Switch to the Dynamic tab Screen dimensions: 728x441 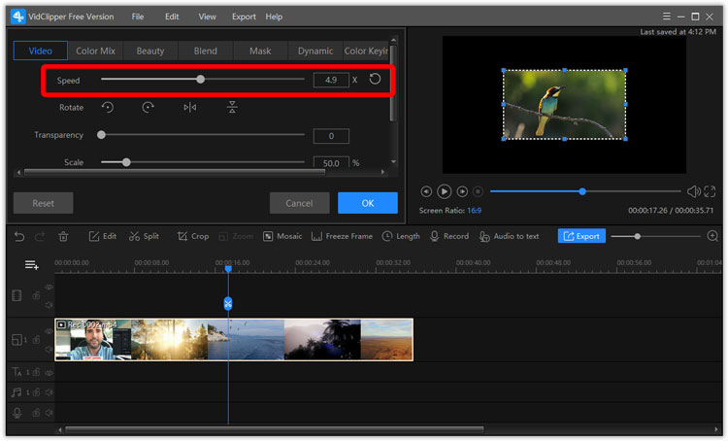pos(315,51)
